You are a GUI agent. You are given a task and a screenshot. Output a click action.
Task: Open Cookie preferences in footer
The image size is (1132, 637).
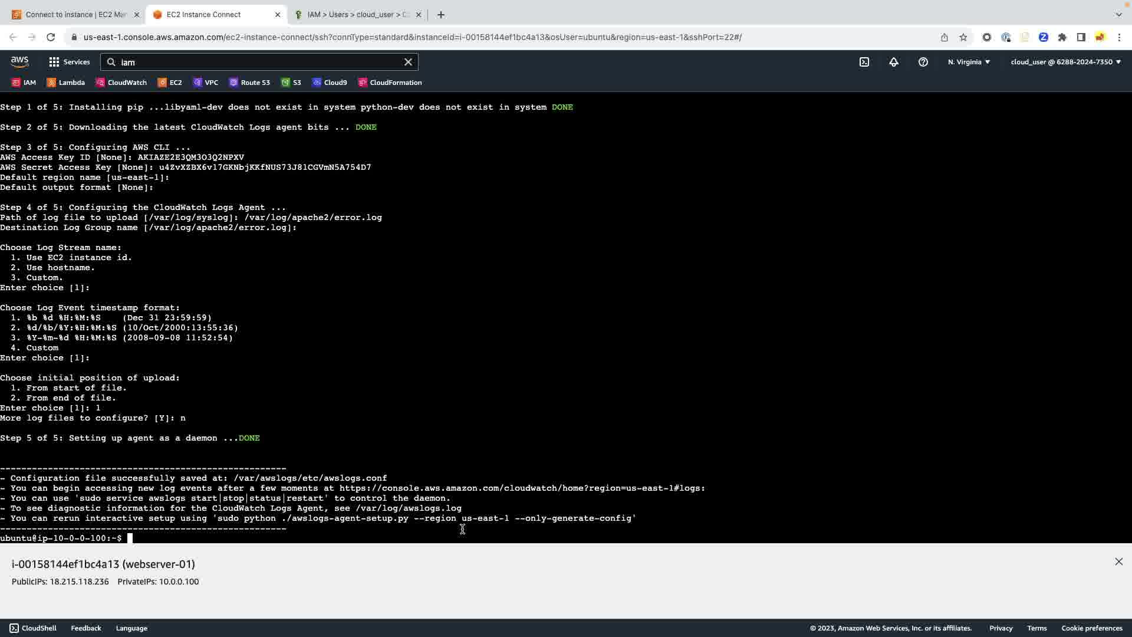click(x=1091, y=628)
